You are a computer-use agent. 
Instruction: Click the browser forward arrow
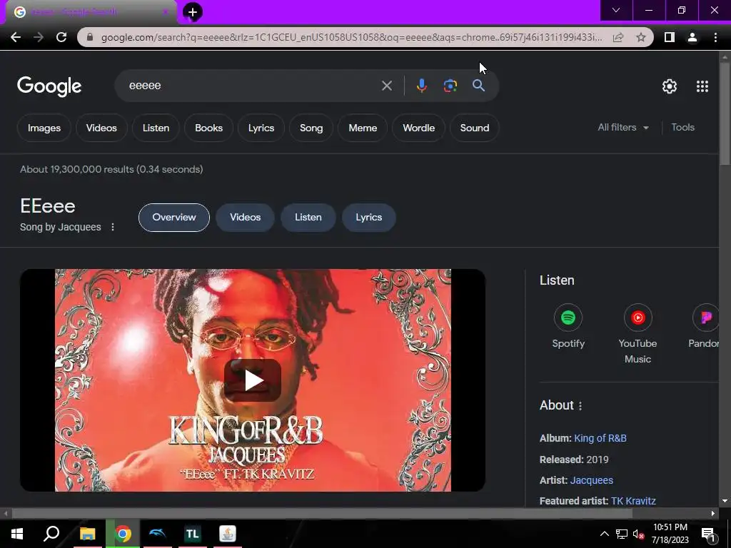click(x=39, y=37)
